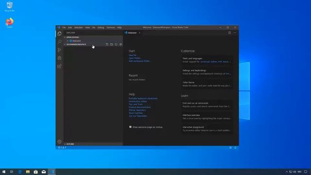Click Tools and languages card

[x=207, y=60]
